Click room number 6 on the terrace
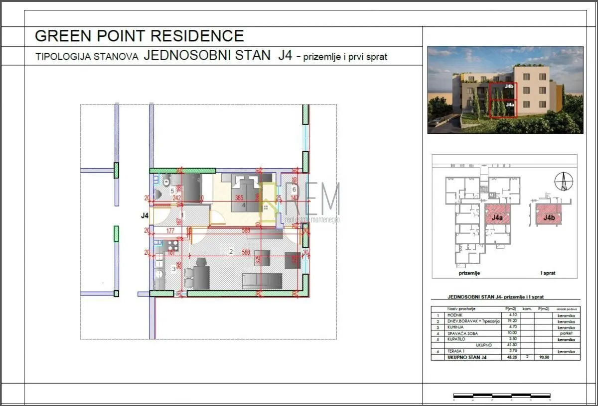The image size is (598, 406). (x=294, y=189)
